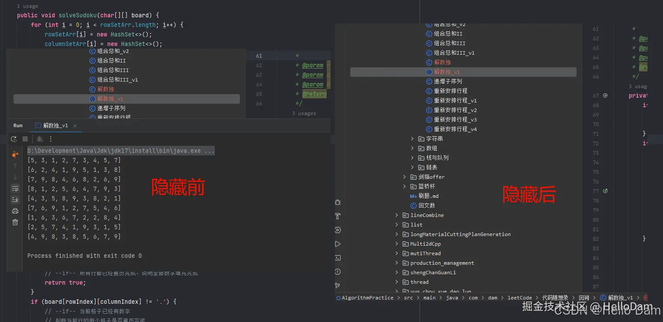Image resolution: width=663 pixels, height=322 pixels.
Task: Click line number 82 in the gutter
Action: 596,239
